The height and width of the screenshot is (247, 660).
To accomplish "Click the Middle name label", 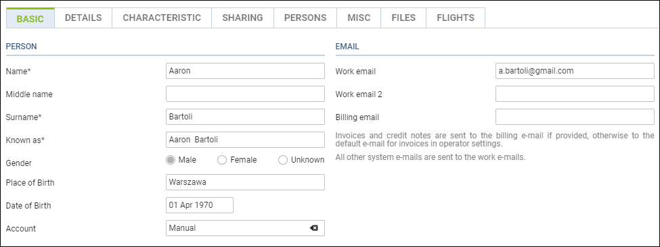I will (x=29, y=94).
